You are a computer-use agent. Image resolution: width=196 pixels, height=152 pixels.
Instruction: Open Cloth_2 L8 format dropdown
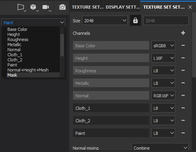[163, 120]
